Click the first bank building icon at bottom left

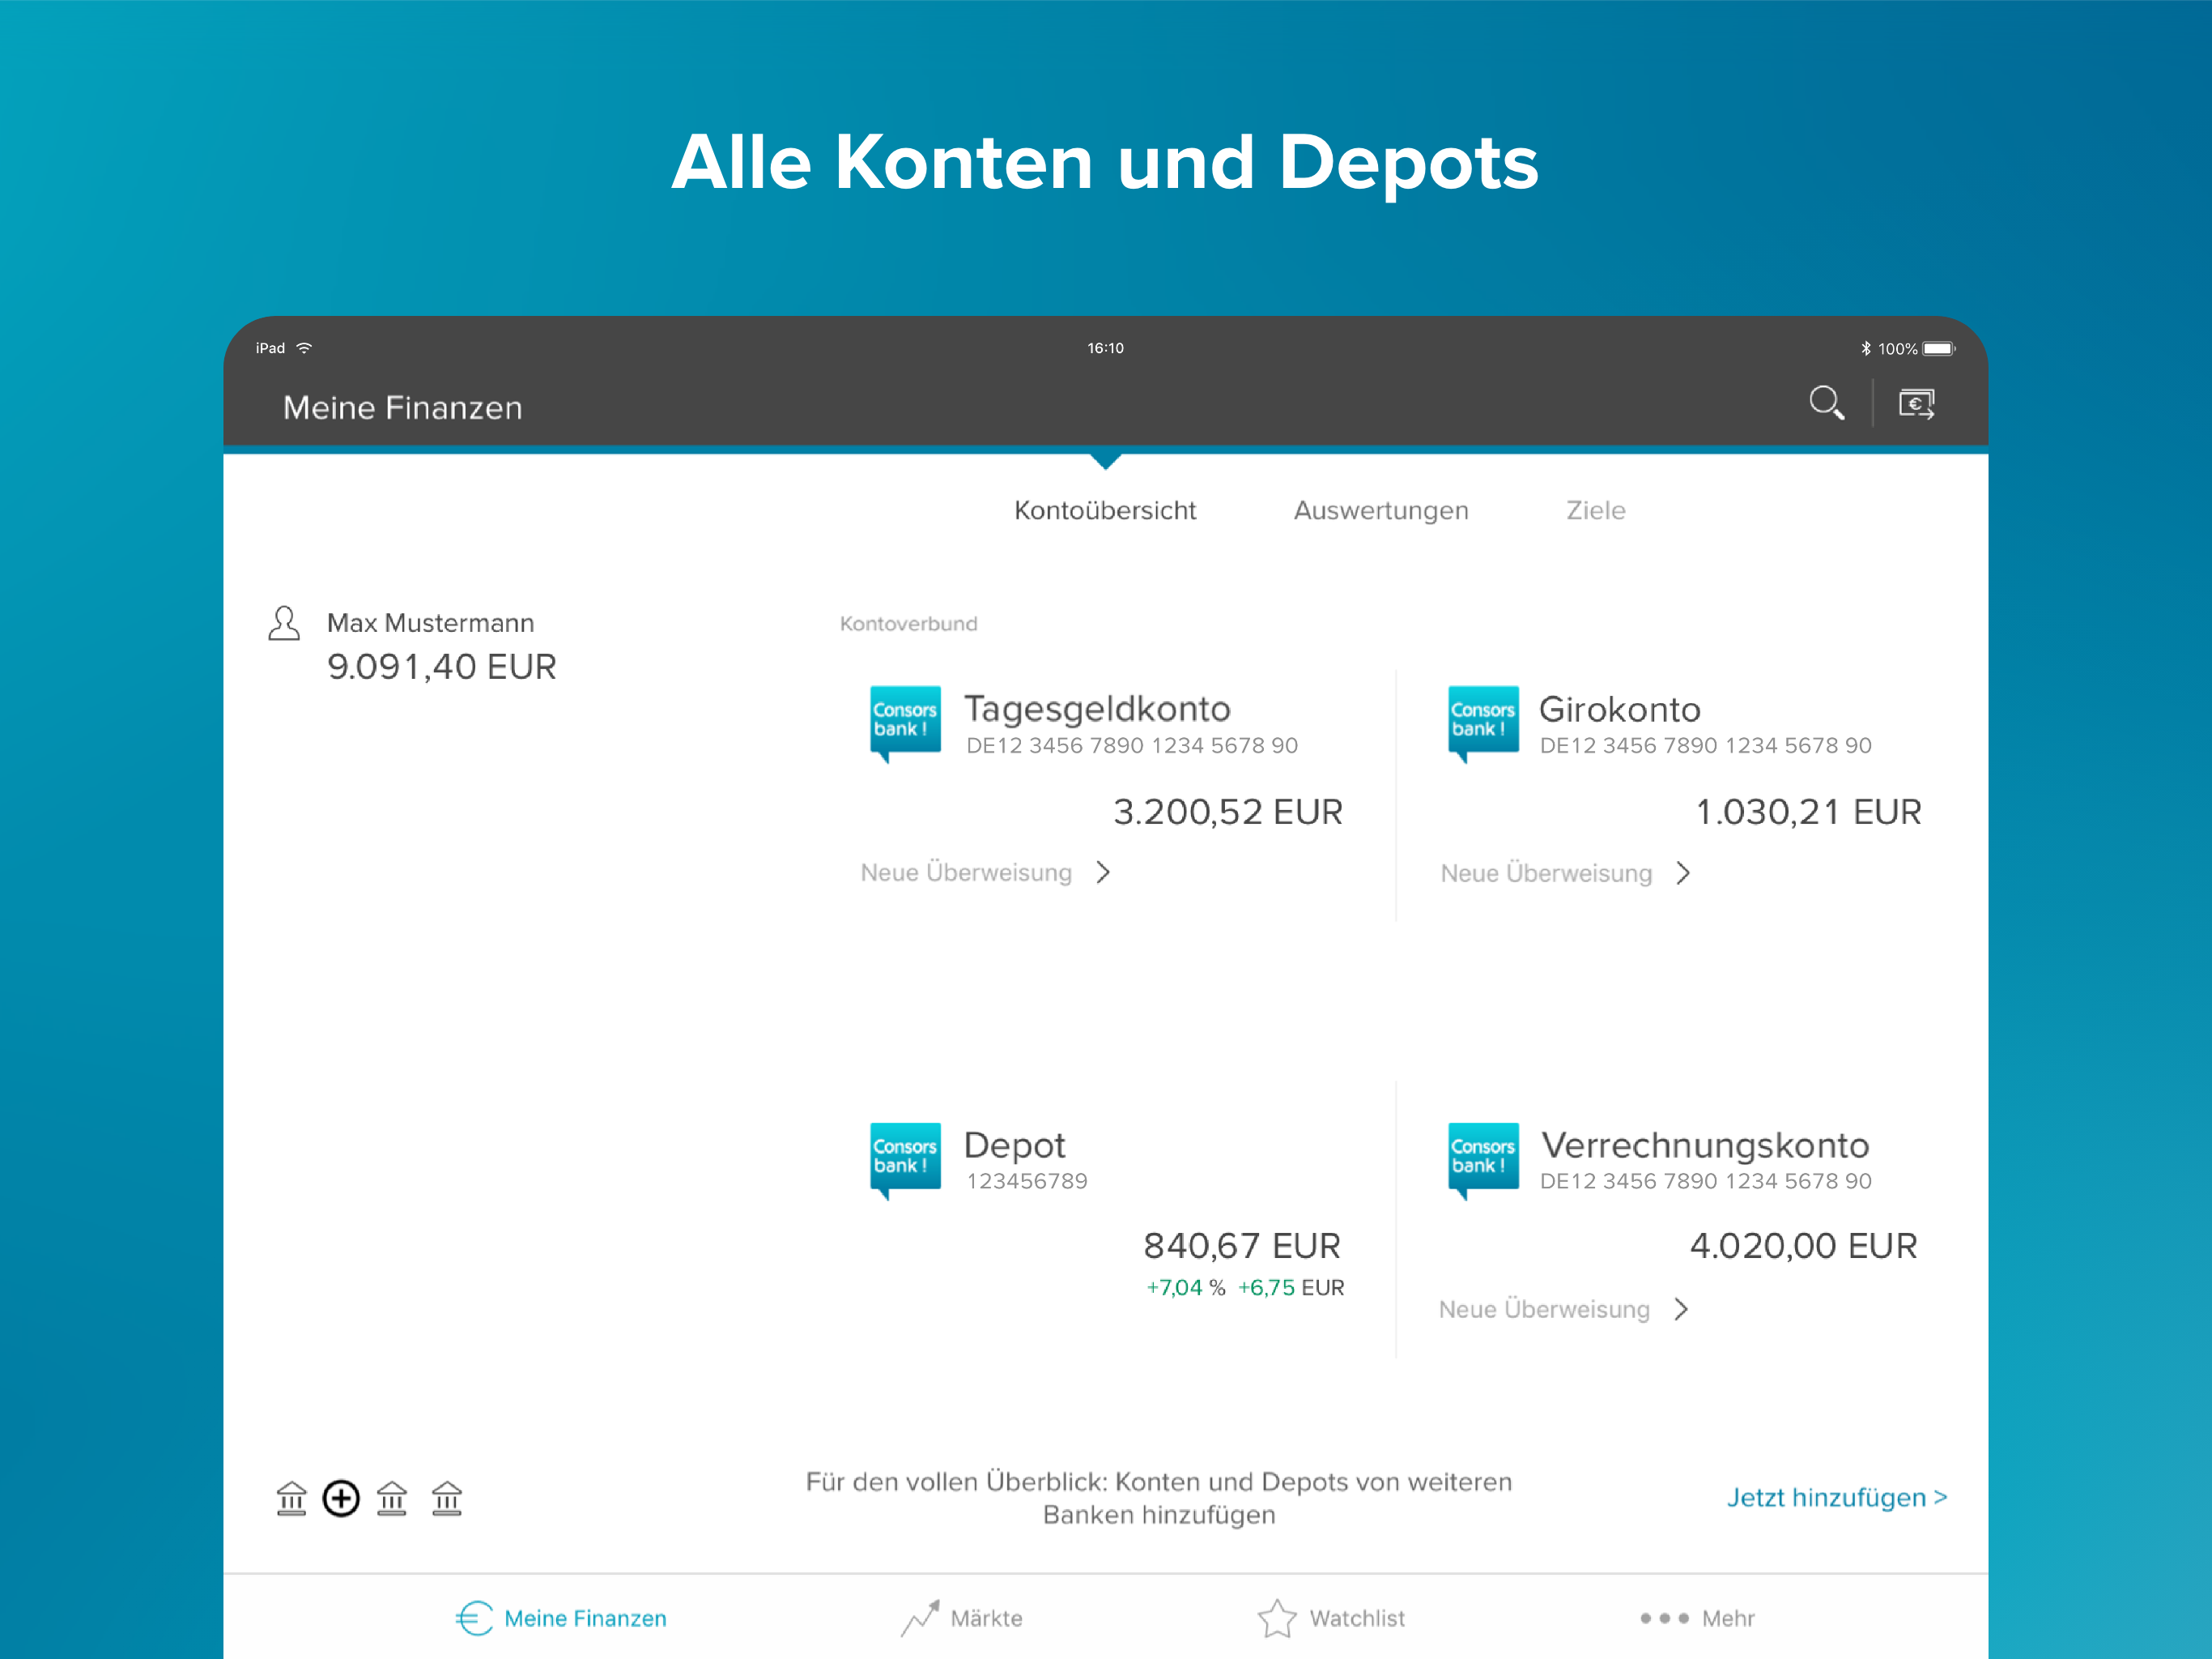pos(291,1498)
